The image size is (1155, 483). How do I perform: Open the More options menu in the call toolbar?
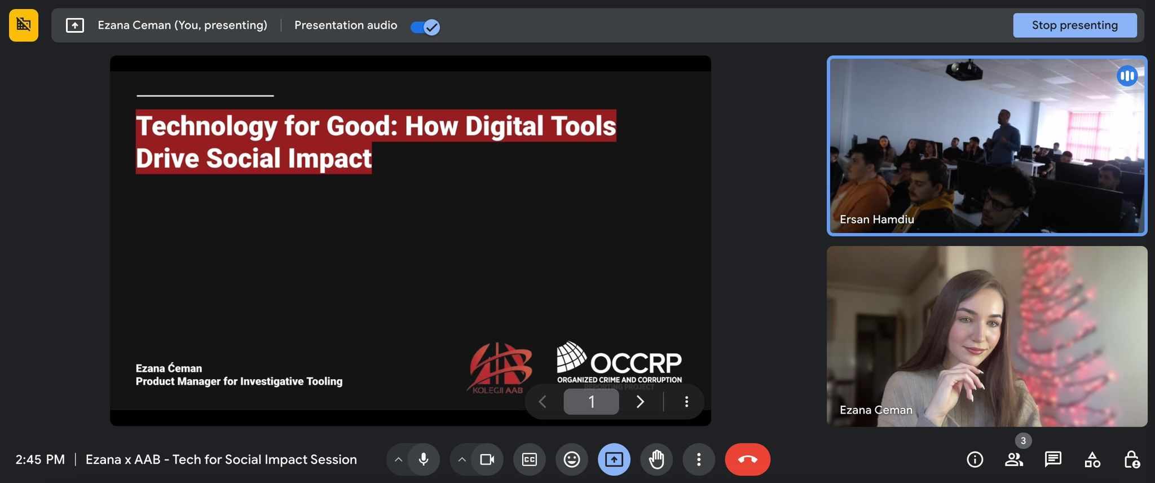tap(699, 459)
